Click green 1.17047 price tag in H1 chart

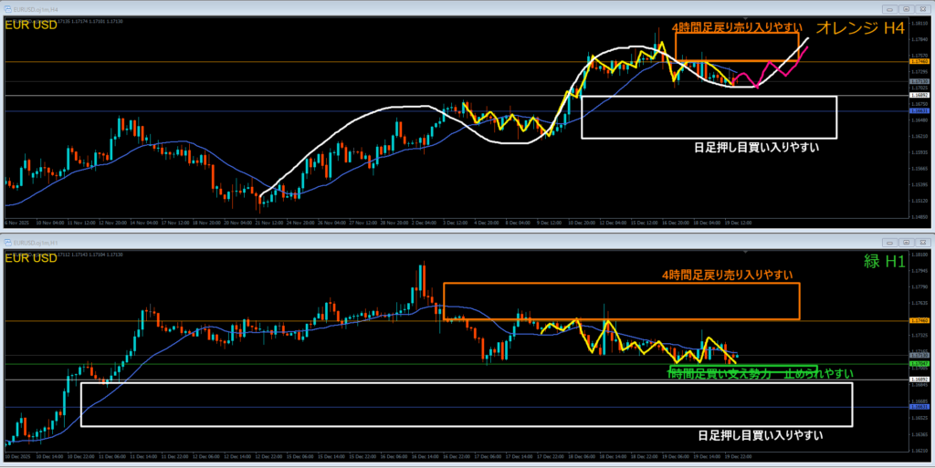pyautogui.click(x=919, y=363)
